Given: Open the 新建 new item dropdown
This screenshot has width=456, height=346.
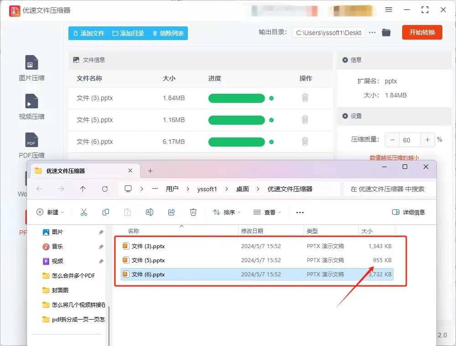Looking at the screenshot, I should [50, 212].
